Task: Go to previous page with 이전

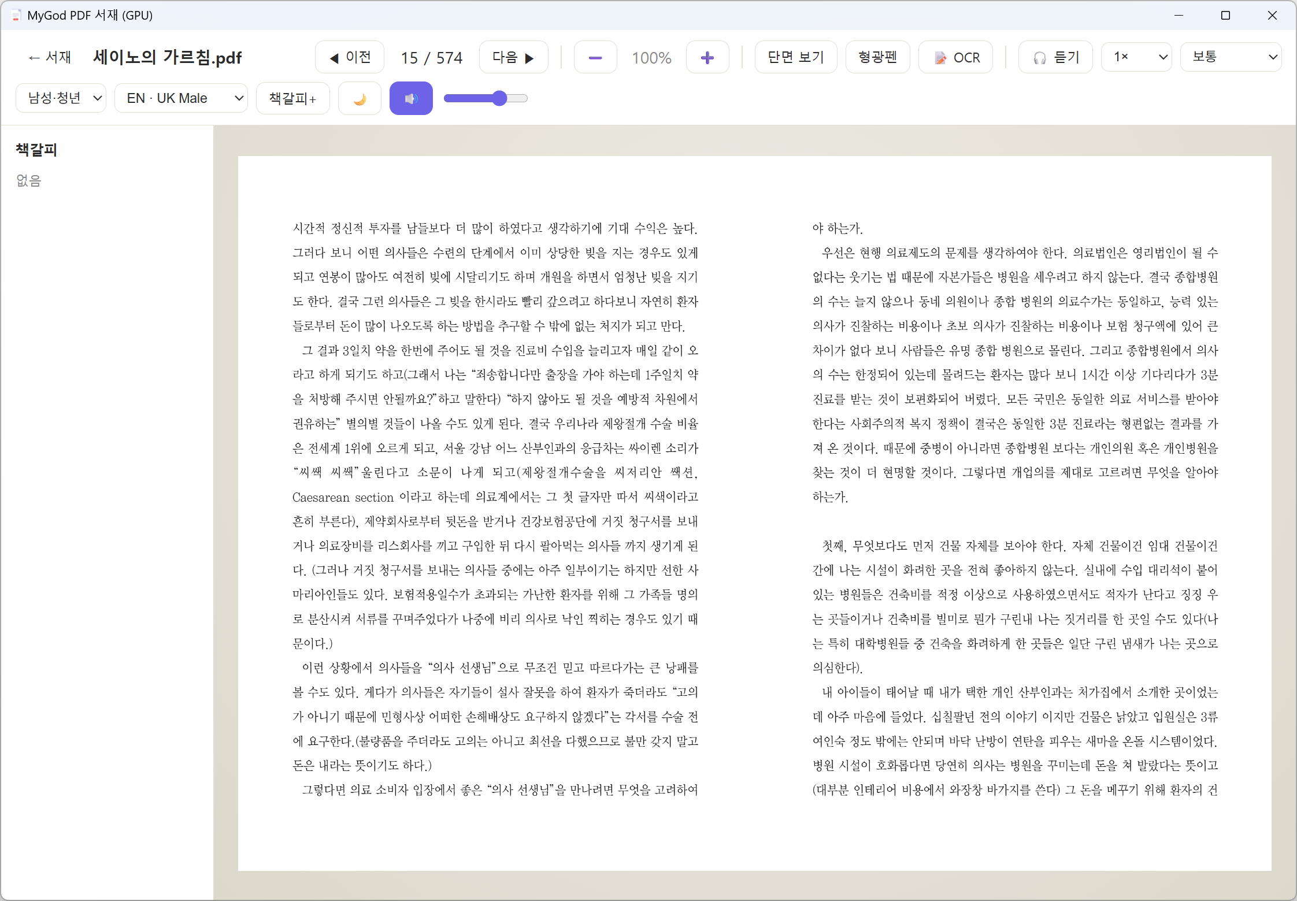Action: [350, 57]
